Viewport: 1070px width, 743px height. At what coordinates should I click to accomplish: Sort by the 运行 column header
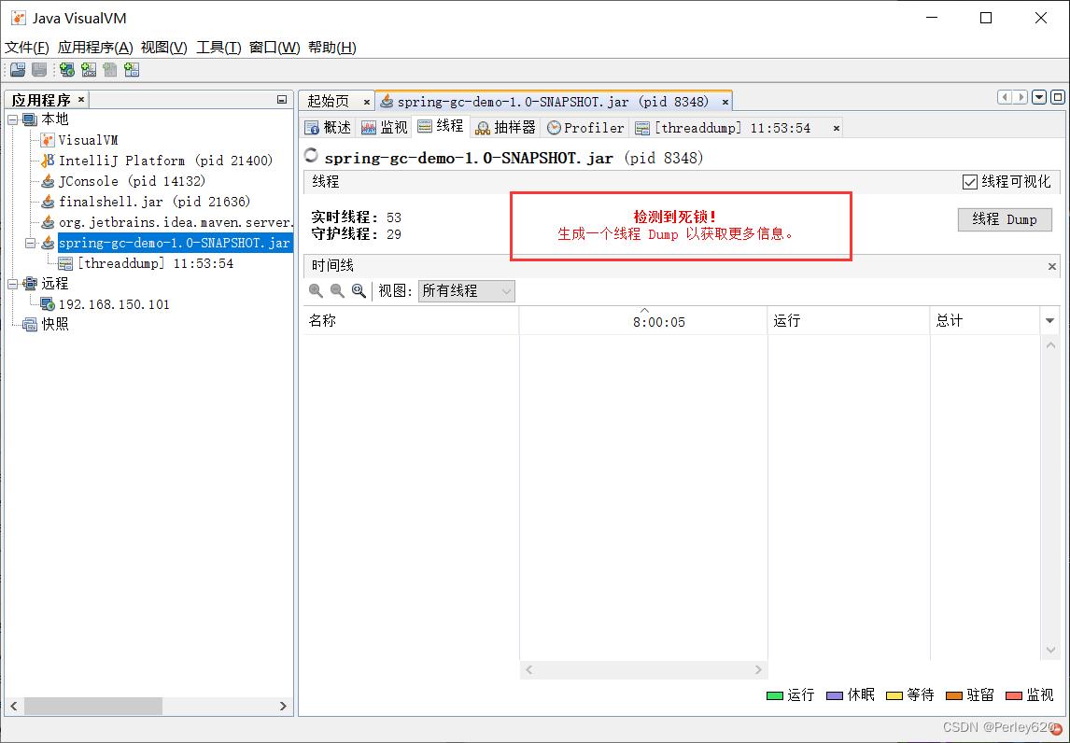pos(849,321)
